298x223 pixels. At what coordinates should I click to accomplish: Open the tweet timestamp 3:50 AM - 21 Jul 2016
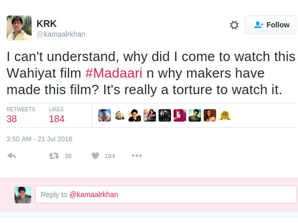click(x=39, y=139)
